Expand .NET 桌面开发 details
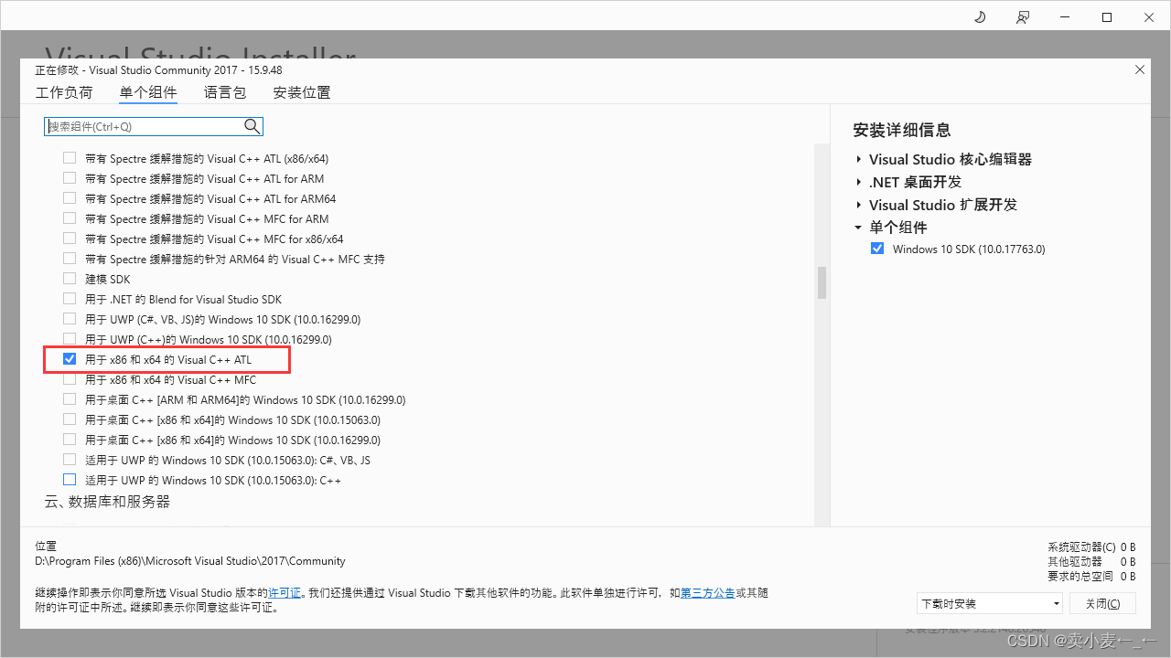 (858, 182)
